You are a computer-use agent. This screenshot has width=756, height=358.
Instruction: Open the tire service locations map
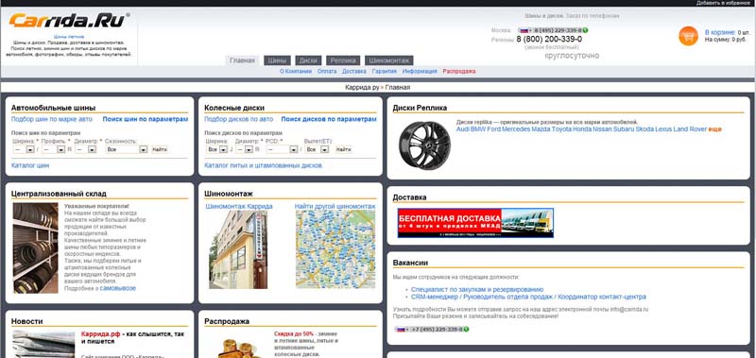click(335, 249)
